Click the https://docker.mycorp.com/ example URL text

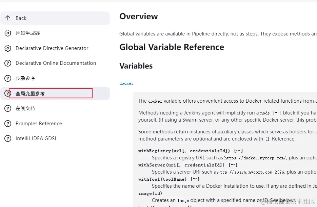click(x=255, y=158)
